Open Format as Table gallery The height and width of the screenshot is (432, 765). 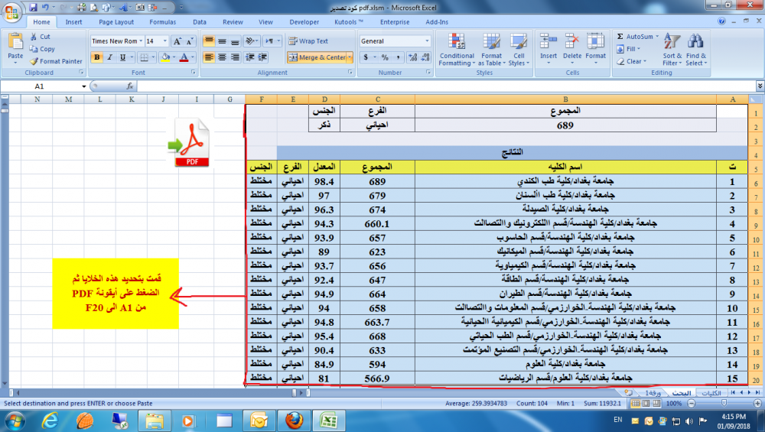point(491,49)
